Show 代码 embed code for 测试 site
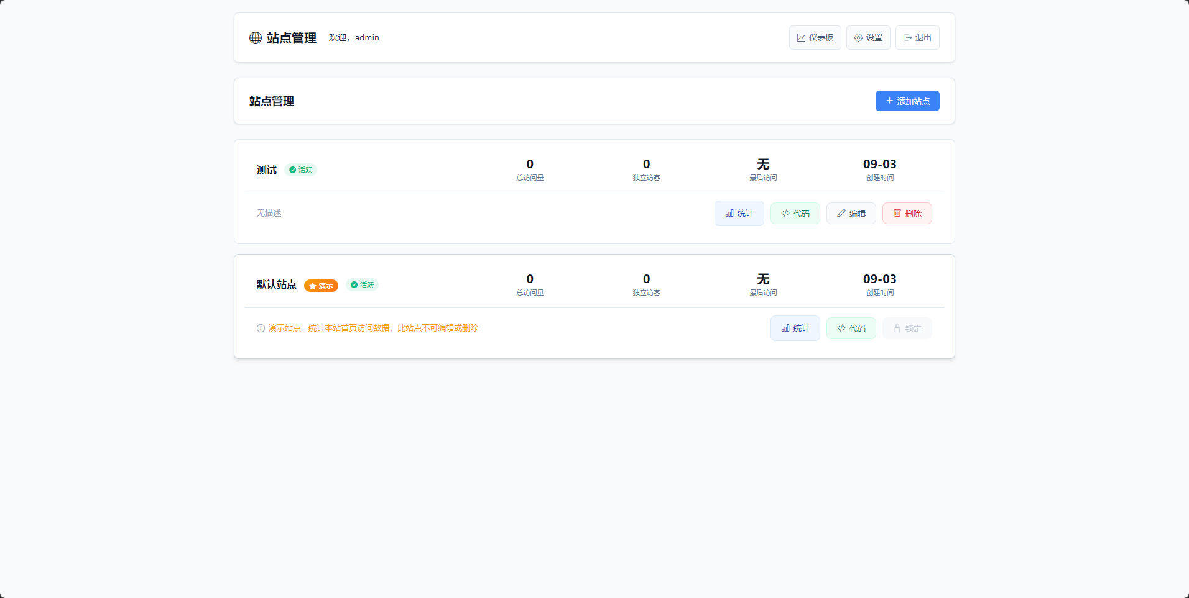The image size is (1189, 598). click(795, 214)
